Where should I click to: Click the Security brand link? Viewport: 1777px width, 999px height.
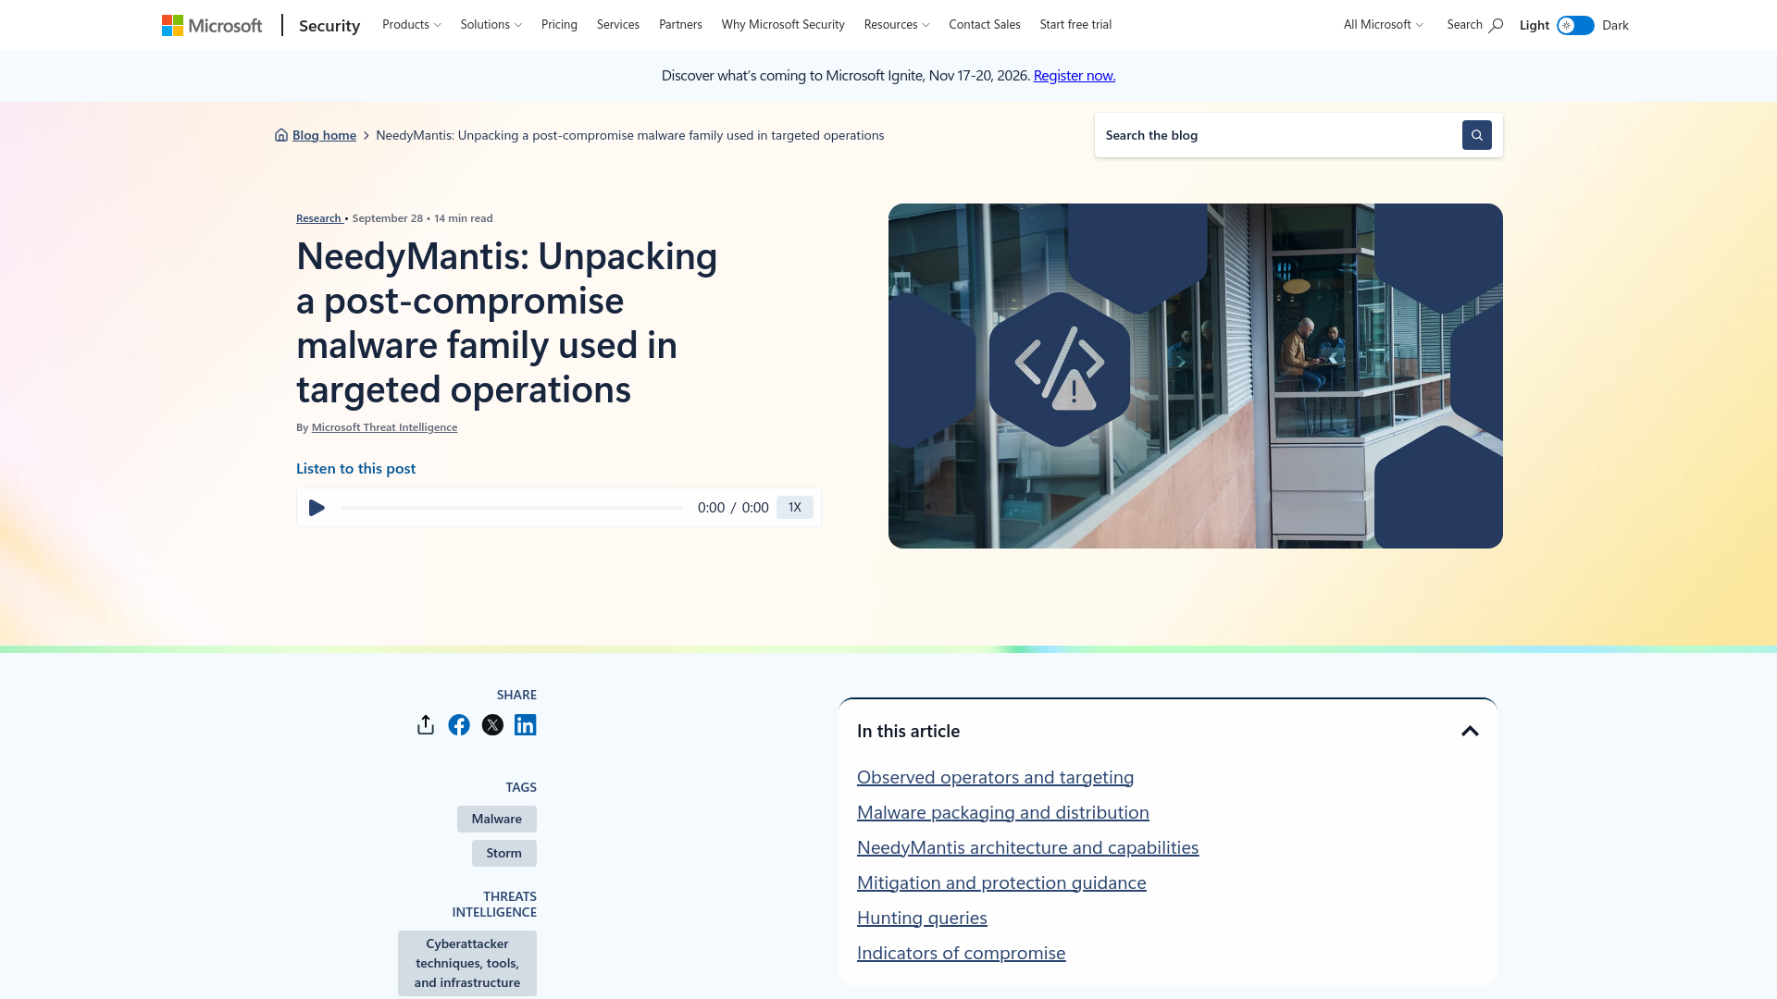pos(329,25)
